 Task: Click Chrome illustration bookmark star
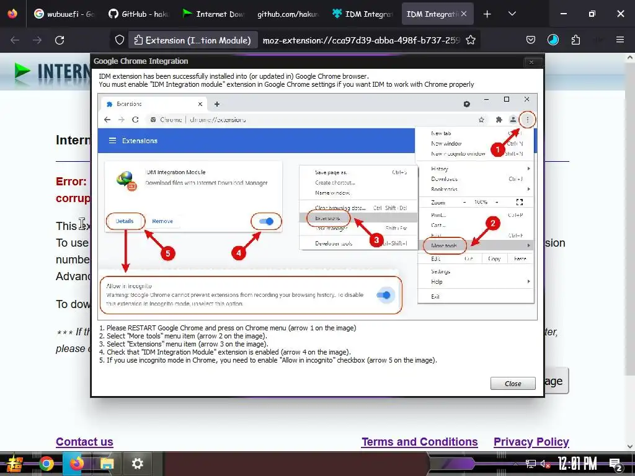[x=481, y=120]
